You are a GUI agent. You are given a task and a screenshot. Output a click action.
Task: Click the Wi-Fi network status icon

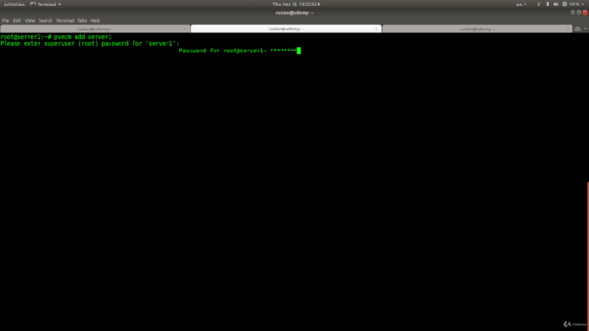point(538,4)
